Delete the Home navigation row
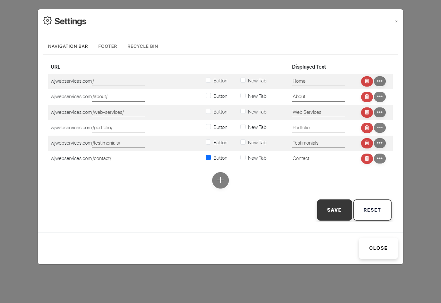441x303 pixels. [x=367, y=81]
